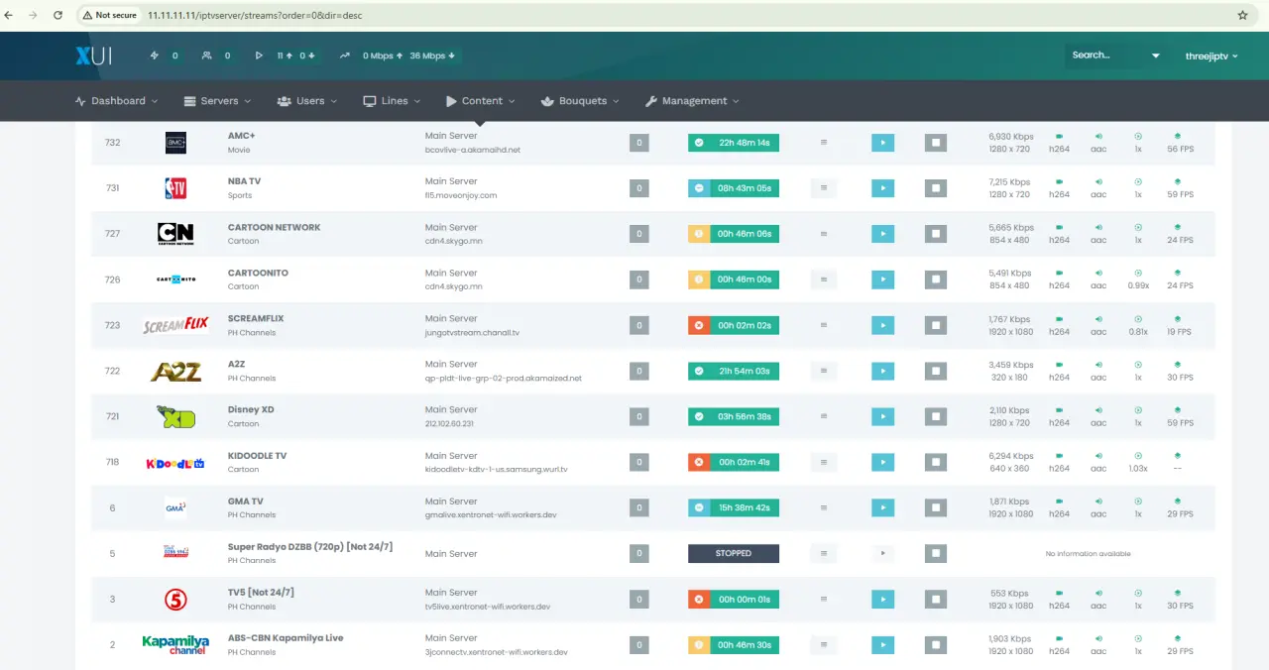This screenshot has height=670, width=1269.
Task: Stop the KIDOODLE TV stream
Action: (x=935, y=462)
